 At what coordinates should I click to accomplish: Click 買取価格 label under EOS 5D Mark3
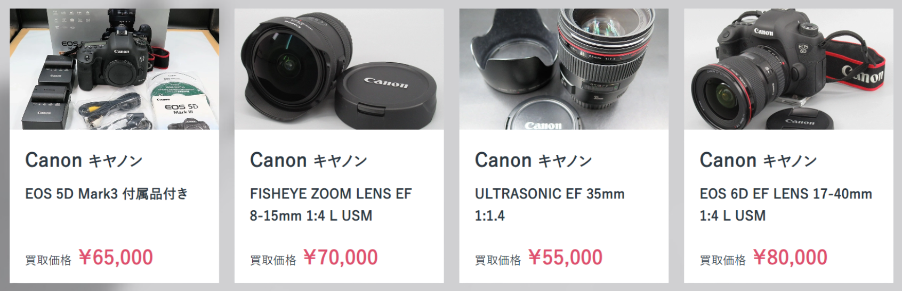49,260
